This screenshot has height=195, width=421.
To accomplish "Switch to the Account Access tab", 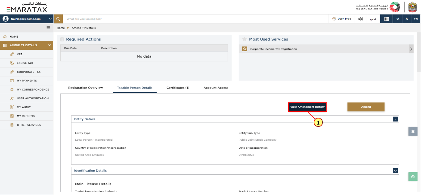I will point(216,88).
